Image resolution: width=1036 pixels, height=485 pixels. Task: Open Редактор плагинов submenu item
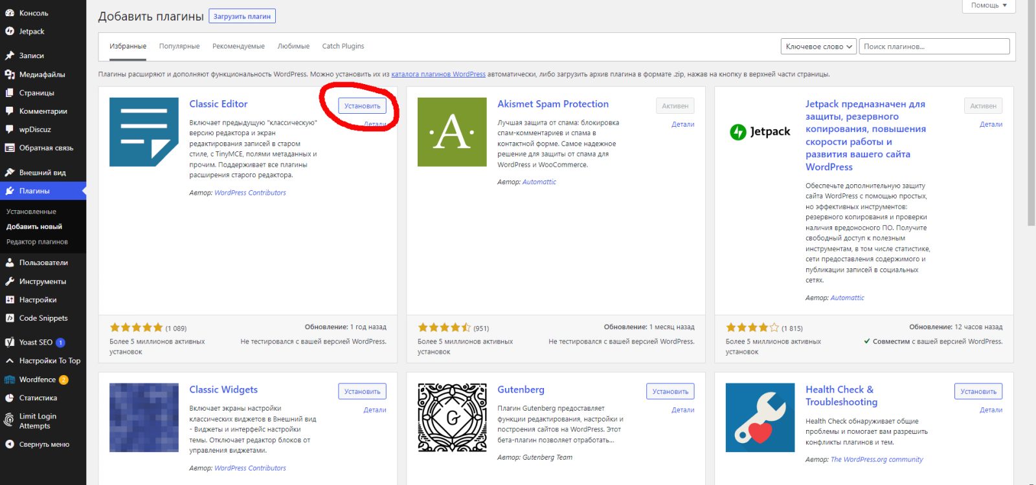(x=37, y=242)
